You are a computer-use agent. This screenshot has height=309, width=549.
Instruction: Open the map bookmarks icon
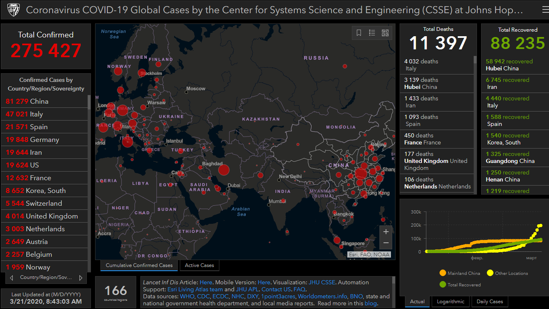[359, 33]
